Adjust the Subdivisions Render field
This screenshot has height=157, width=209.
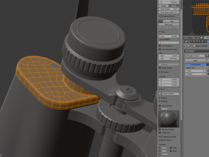(x=196, y=74)
